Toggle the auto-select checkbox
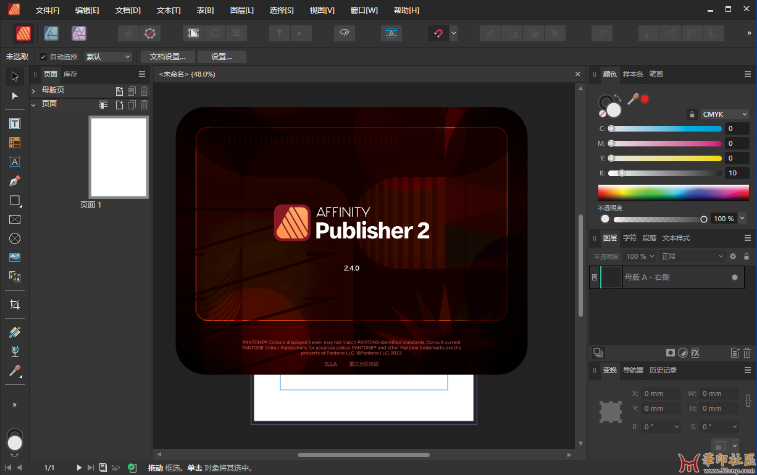The height and width of the screenshot is (475, 757). (x=43, y=57)
